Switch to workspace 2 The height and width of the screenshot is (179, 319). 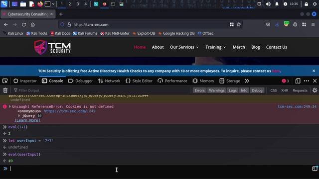[70, 4]
